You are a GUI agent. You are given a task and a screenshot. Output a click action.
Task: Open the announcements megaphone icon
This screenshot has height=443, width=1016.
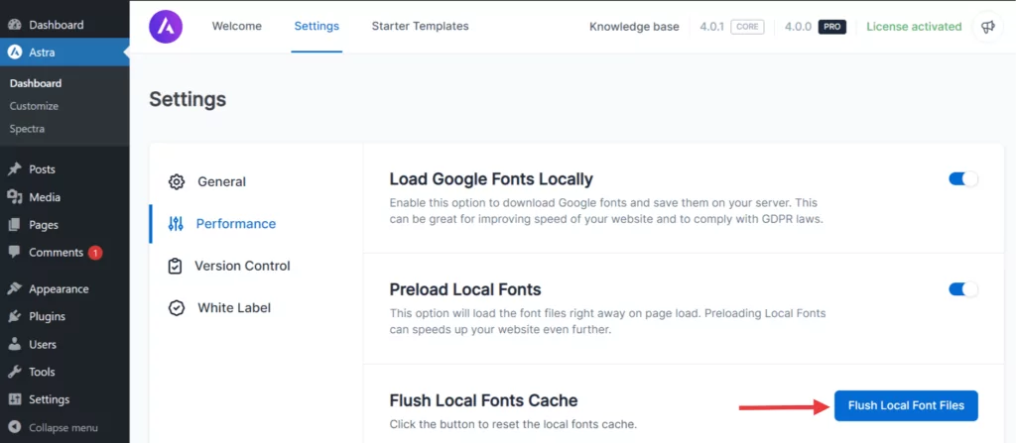(x=987, y=27)
